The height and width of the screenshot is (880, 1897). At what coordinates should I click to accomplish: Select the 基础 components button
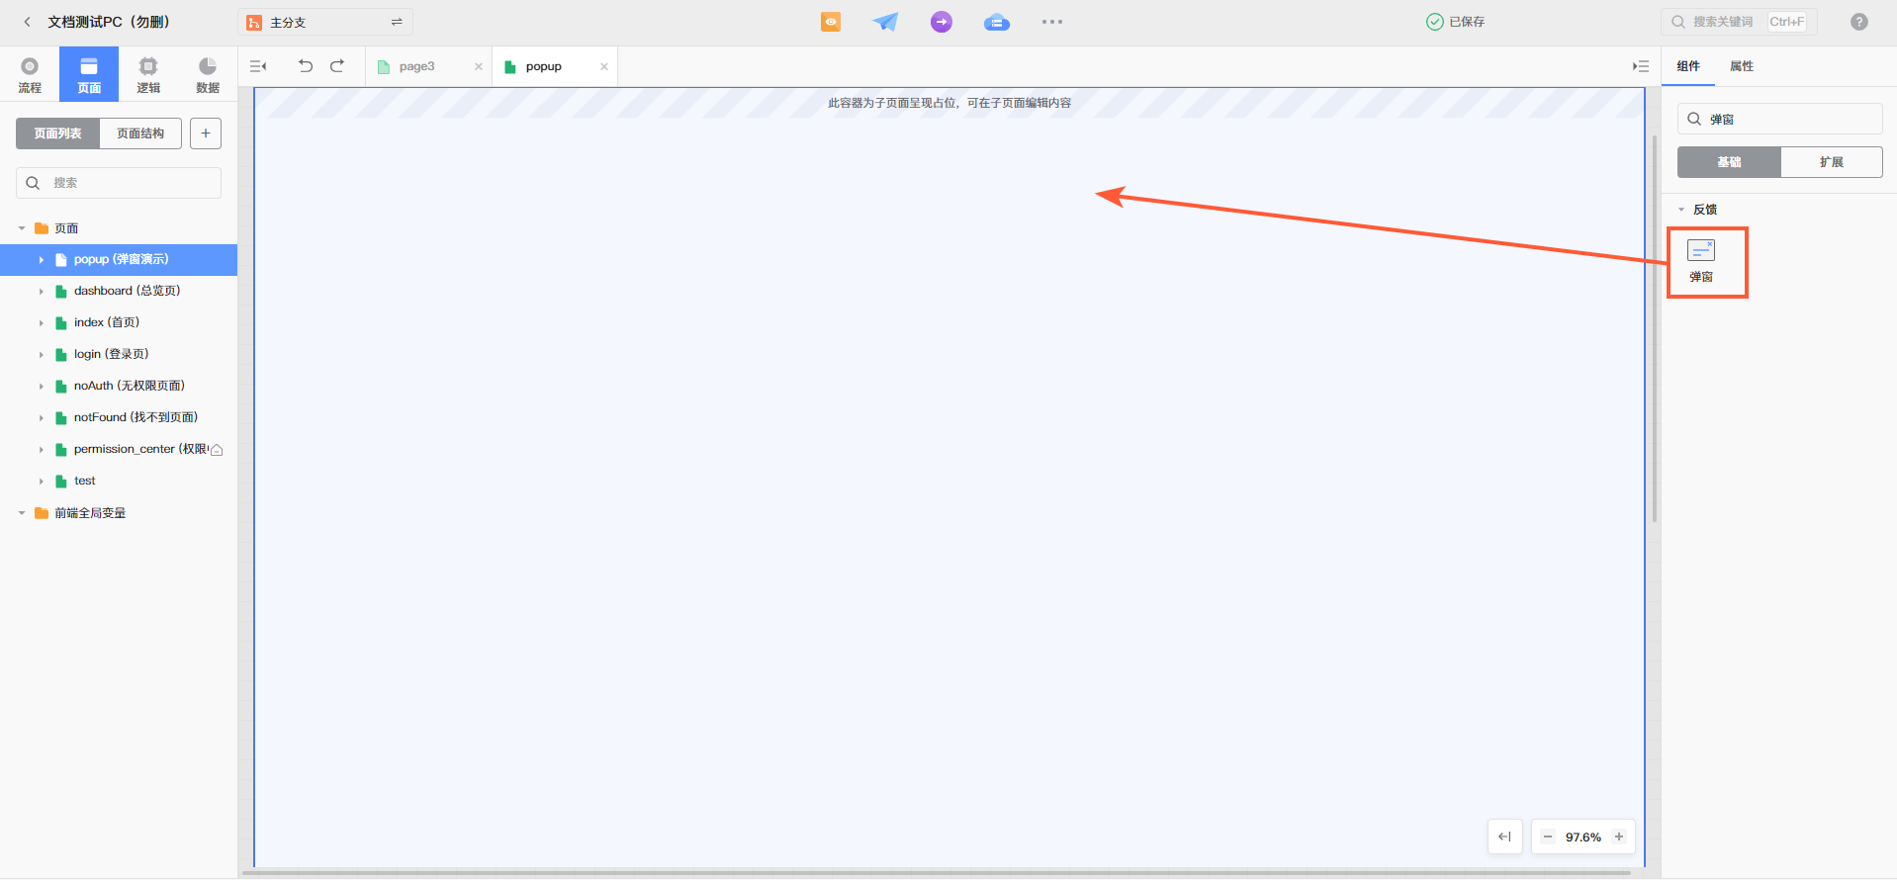(1729, 162)
